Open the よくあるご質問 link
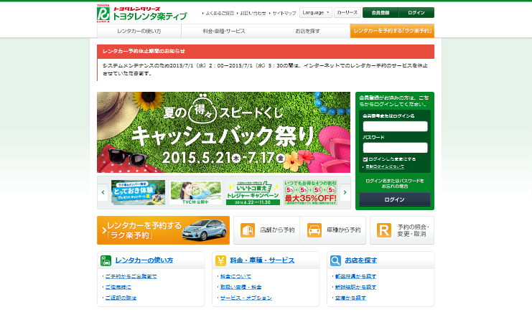Image resolution: width=532 pixels, height=312 pixels. tap(220, 13)
